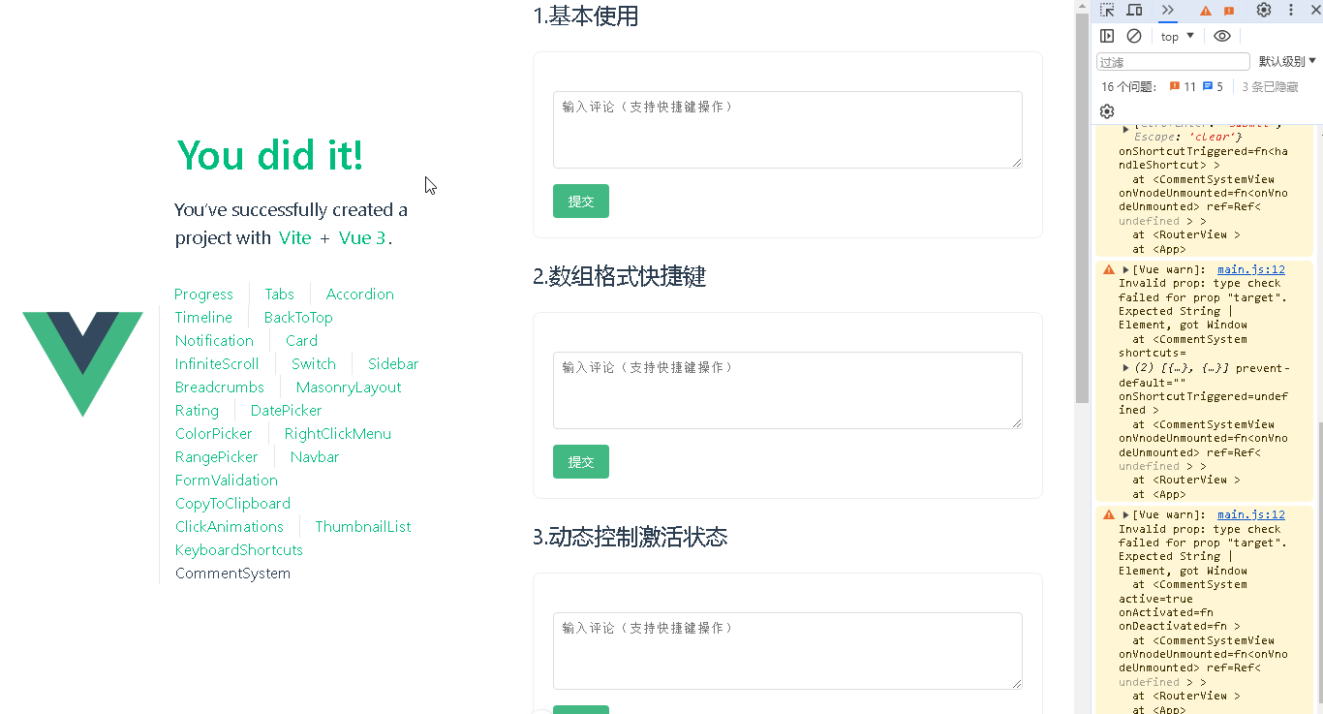This screenshot has height=714, width=1323.
Task: Click the comment textarea under 2.数组格式快捷键
Action: [787, 390]
